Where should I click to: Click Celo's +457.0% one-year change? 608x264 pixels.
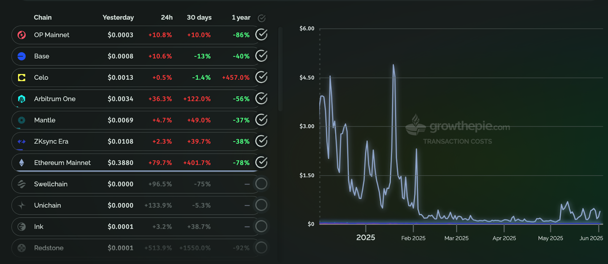point(236,77)
